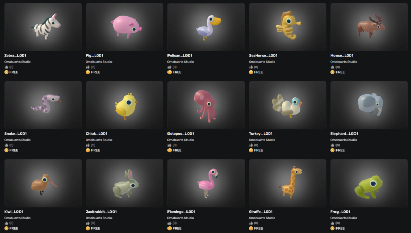Open the Turkey_LOD1 title link
Viewport: 411px width, 233px height.
[260, 134]
